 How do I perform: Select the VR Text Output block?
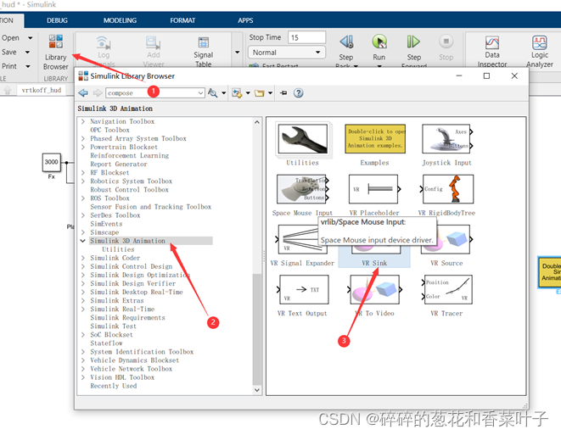(x=302, y=289)
